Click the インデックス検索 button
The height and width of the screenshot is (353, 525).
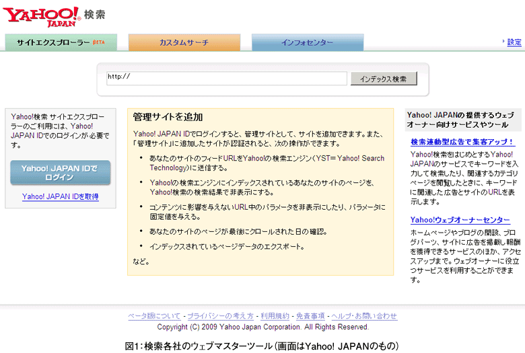coord(384,79)
